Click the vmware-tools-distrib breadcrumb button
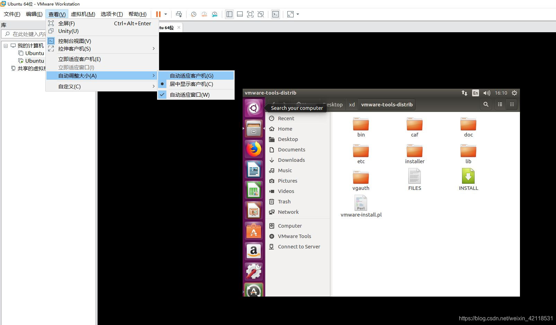The height and width of the screenshot is (325, 556). coord(387,104)
